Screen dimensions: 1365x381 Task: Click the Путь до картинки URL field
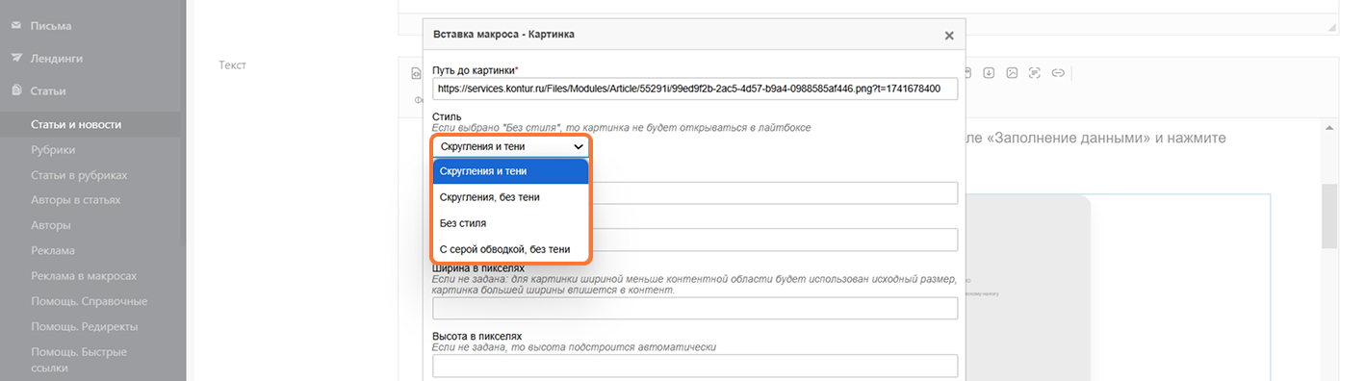(x=695, y=88)
